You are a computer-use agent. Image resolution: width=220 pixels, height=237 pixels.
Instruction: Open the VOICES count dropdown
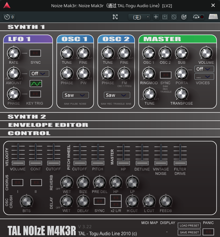pos(204,76)
